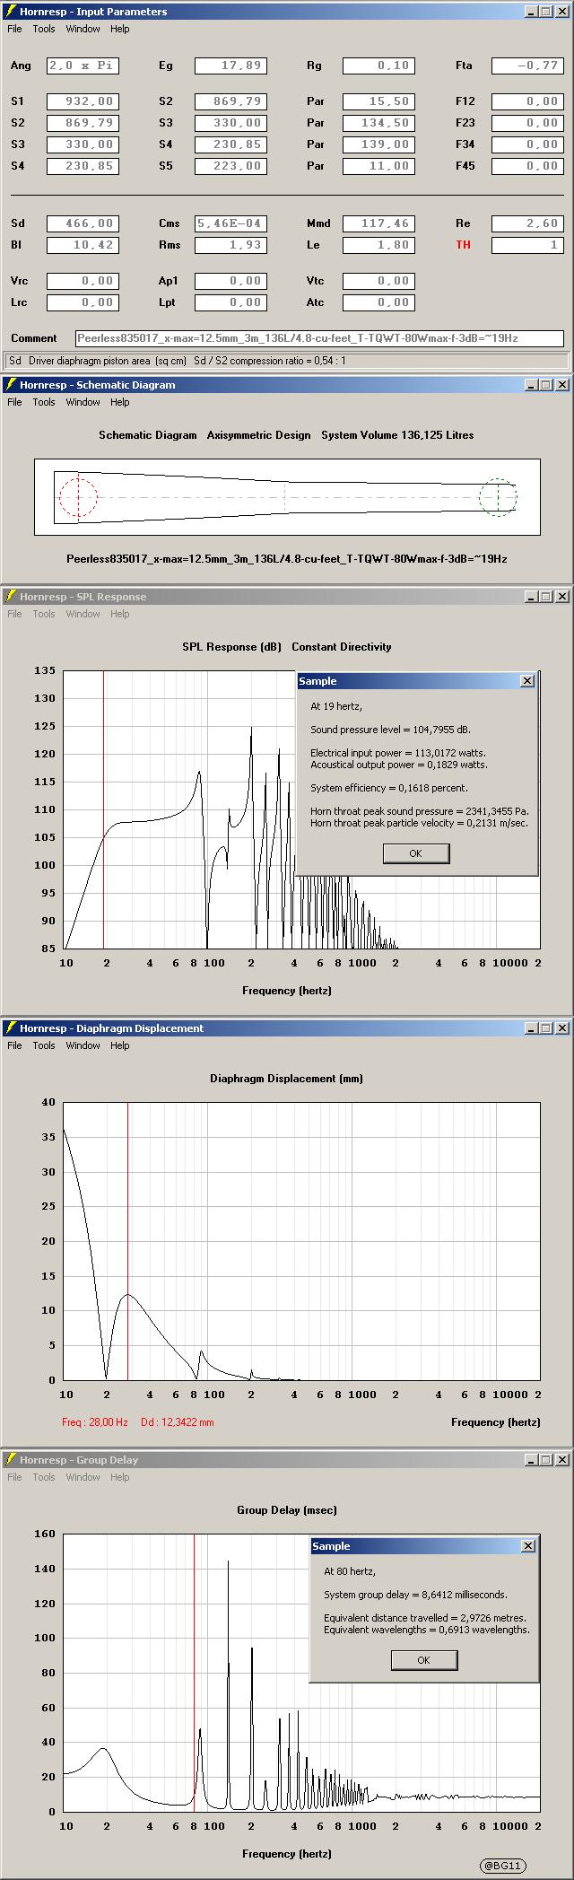This screenshot has height=1880, width=574.
Task: Click the red frequency marker line in SPL chart
Action: pos(104,809)
